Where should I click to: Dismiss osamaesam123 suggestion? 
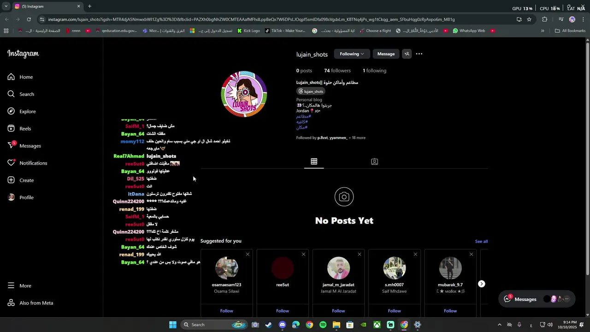coord(248,255)
